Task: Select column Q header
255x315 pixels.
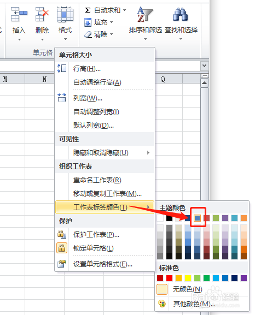Action: 169,79
